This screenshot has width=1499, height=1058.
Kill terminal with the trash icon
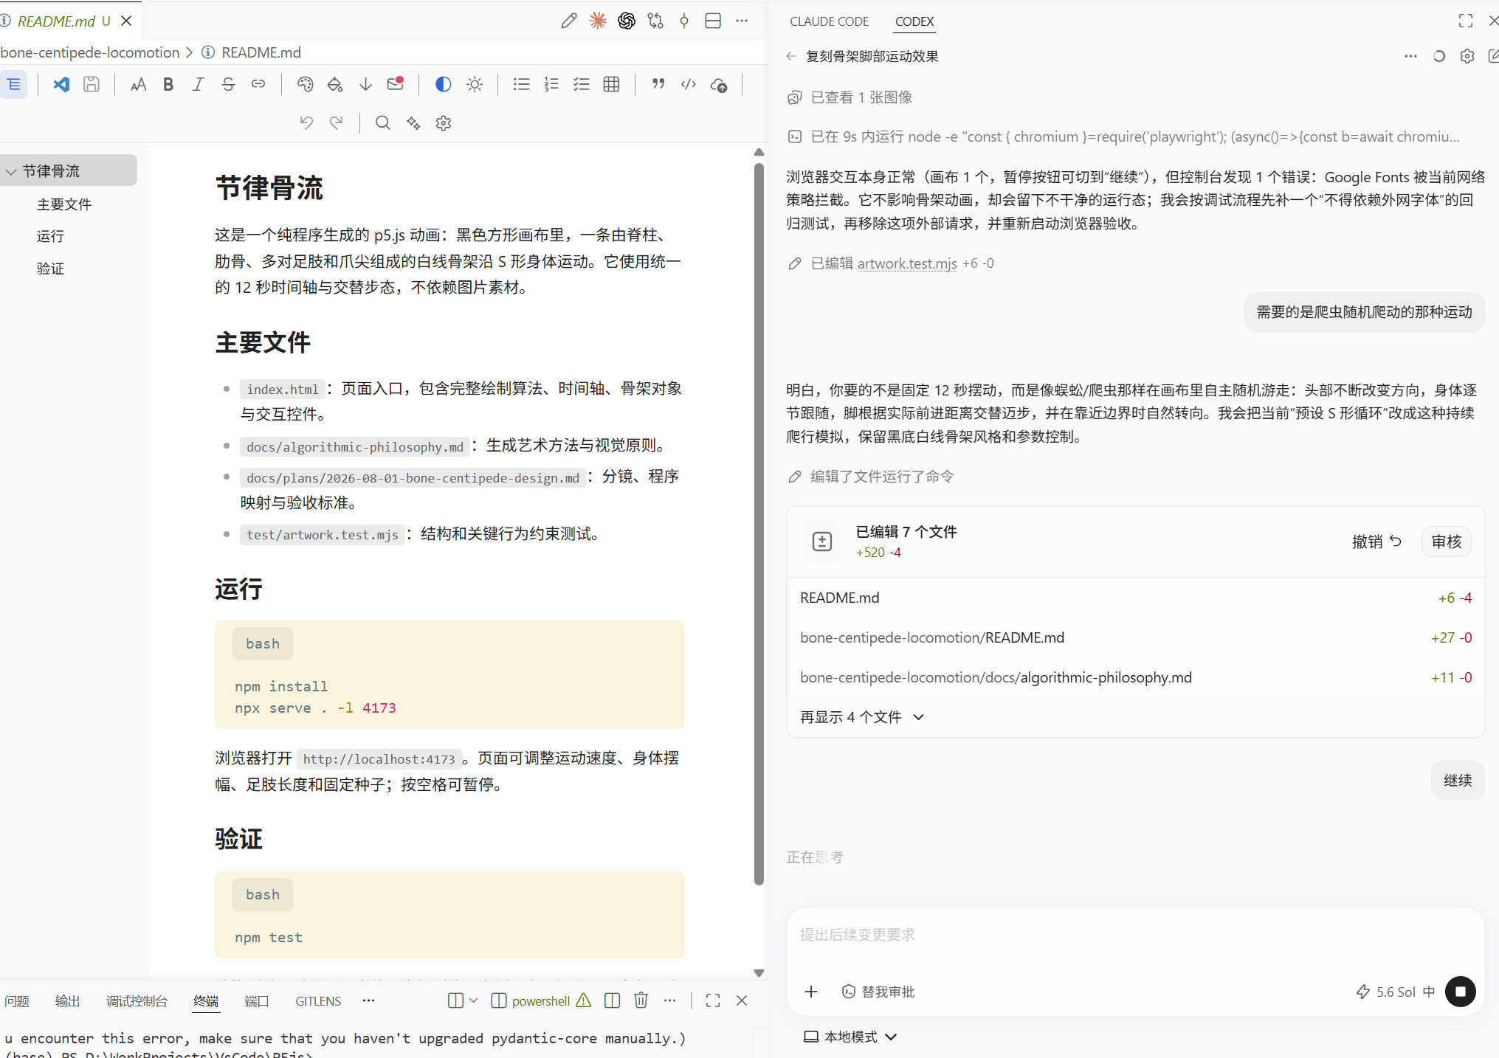click(x=641, y=1000)
